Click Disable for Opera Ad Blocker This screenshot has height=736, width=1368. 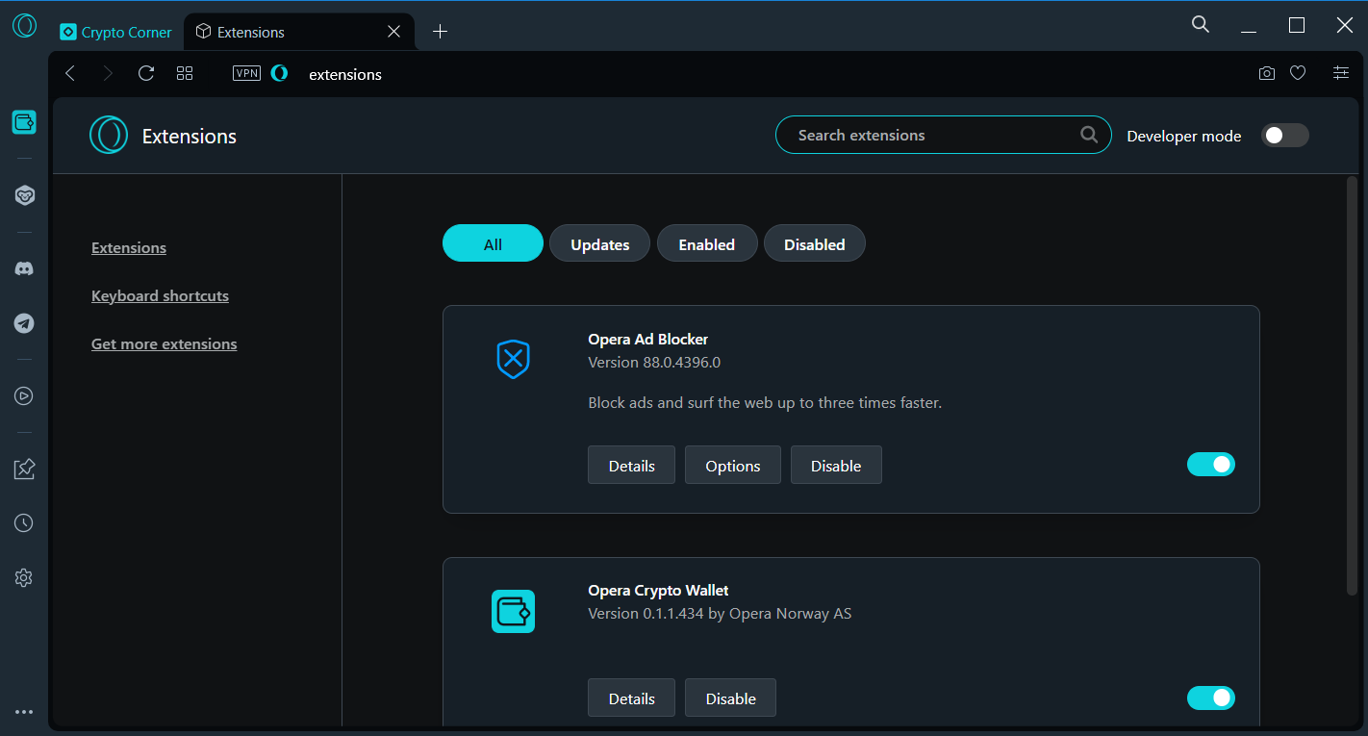[836, 465]
